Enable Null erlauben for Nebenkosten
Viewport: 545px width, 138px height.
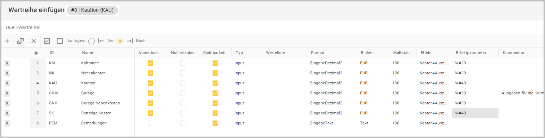(x=183, y=73)
